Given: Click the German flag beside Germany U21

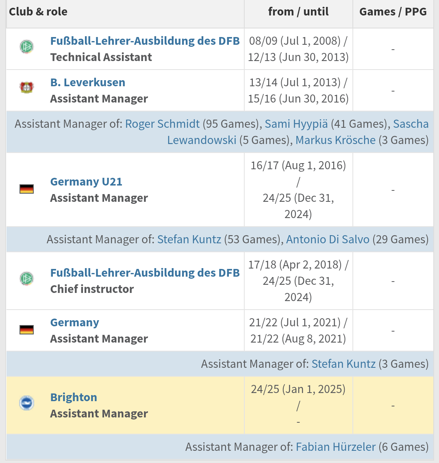Looking at the screenshot, I should 26,189.
